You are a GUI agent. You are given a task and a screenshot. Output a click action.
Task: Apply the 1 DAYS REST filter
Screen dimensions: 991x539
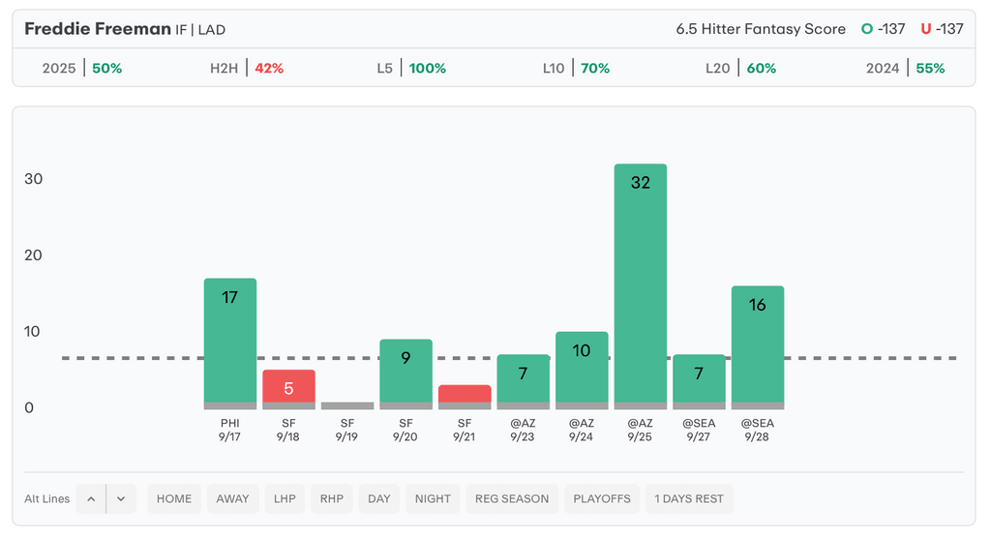pos(689,498)
